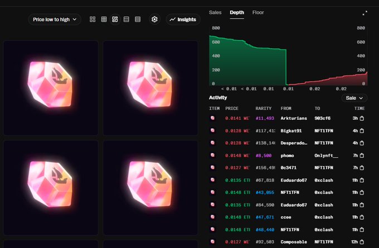Screen dimensions: 379x248
Task: Open the top-right pink gem NFT card
Action: coord(150,88)
